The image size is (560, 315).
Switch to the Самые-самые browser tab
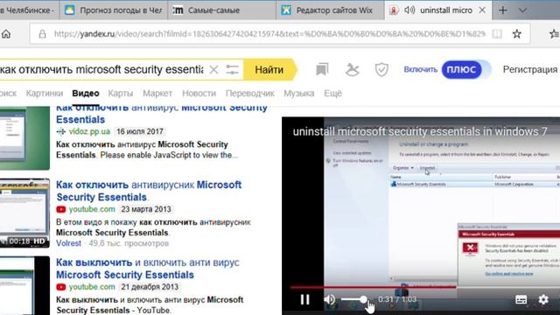tap(221, 10)
